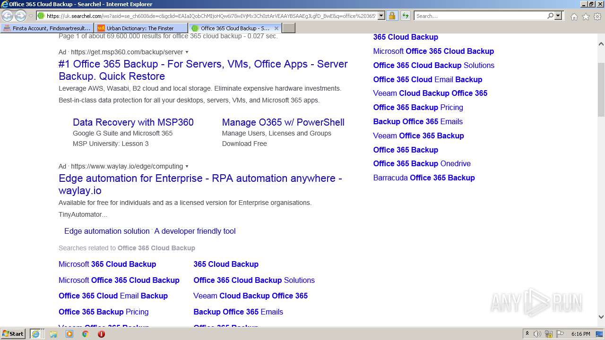Click the page scroll-down arrow
This screenshot has height=340, width=605.
[x=601, y=317]
